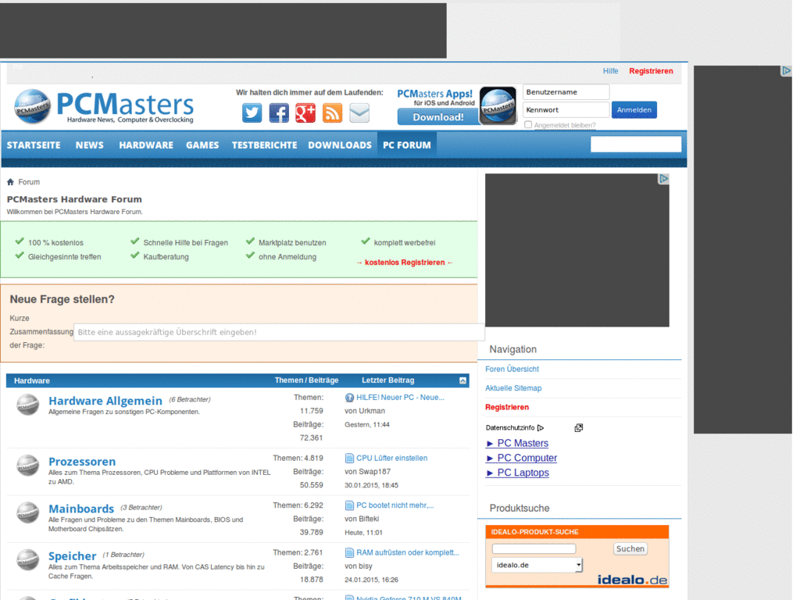This screenshot has width=800, height=600.
Task: Focus the Kennwort password field
Action: pyautogui.click(x=566, y=109)
